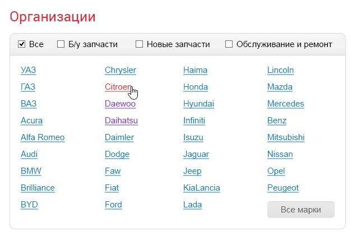The image size is (357, 245).
Task: Choose the Mercedes link
Action: pos(285,104)
